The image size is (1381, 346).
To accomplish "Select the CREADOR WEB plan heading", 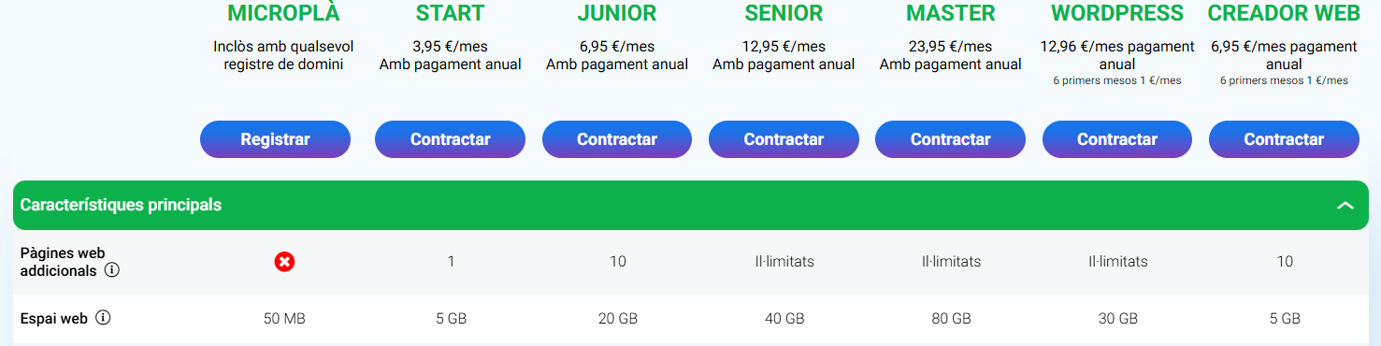I will coord(1284,13).
